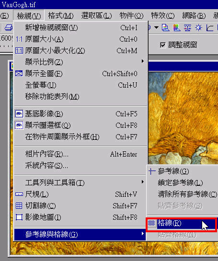Choose 清除所有參考線(C) submenu entry
Screen dimensions: 218x261
[x=183, y=194]
